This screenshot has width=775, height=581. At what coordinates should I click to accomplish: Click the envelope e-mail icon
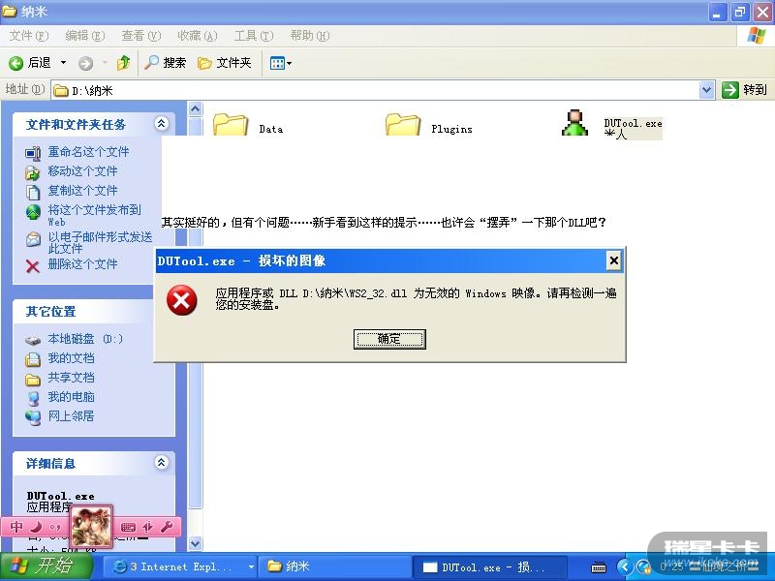(x=33, y=239)
